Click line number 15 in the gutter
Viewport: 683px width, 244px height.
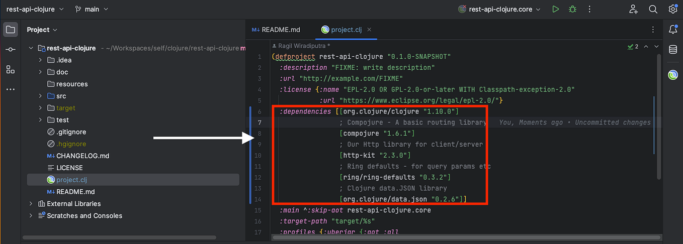pyautogui.click(x=258, y=210)
